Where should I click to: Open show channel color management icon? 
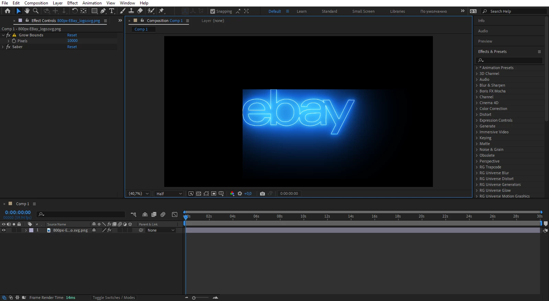pyautogui.click(x=232, y=194)
